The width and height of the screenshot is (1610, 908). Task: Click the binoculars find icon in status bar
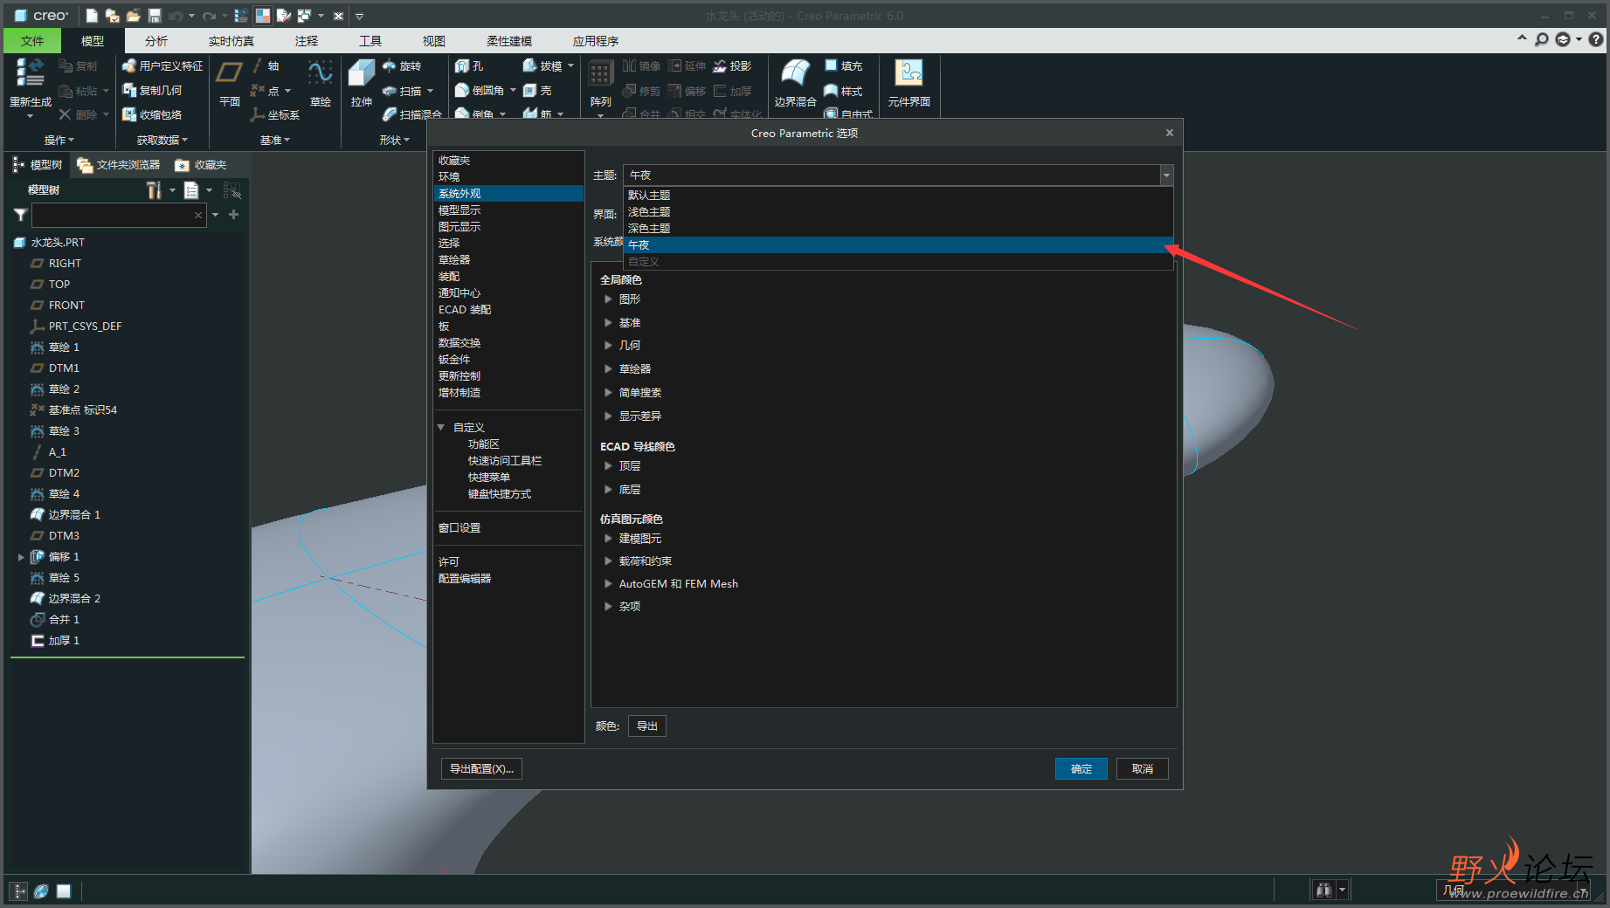[x=1323, y=890]
